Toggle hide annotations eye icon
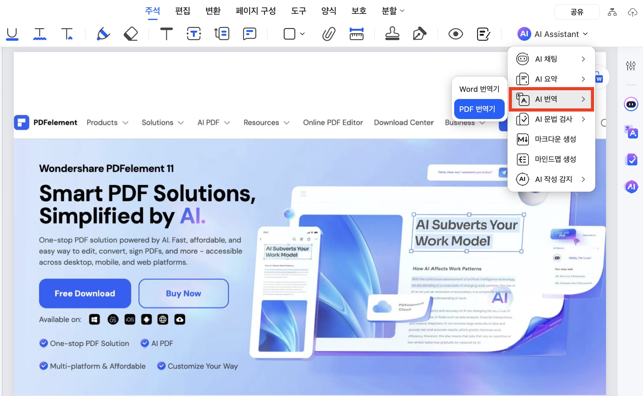This screenshot has height=396, width=643. [455, 34]
